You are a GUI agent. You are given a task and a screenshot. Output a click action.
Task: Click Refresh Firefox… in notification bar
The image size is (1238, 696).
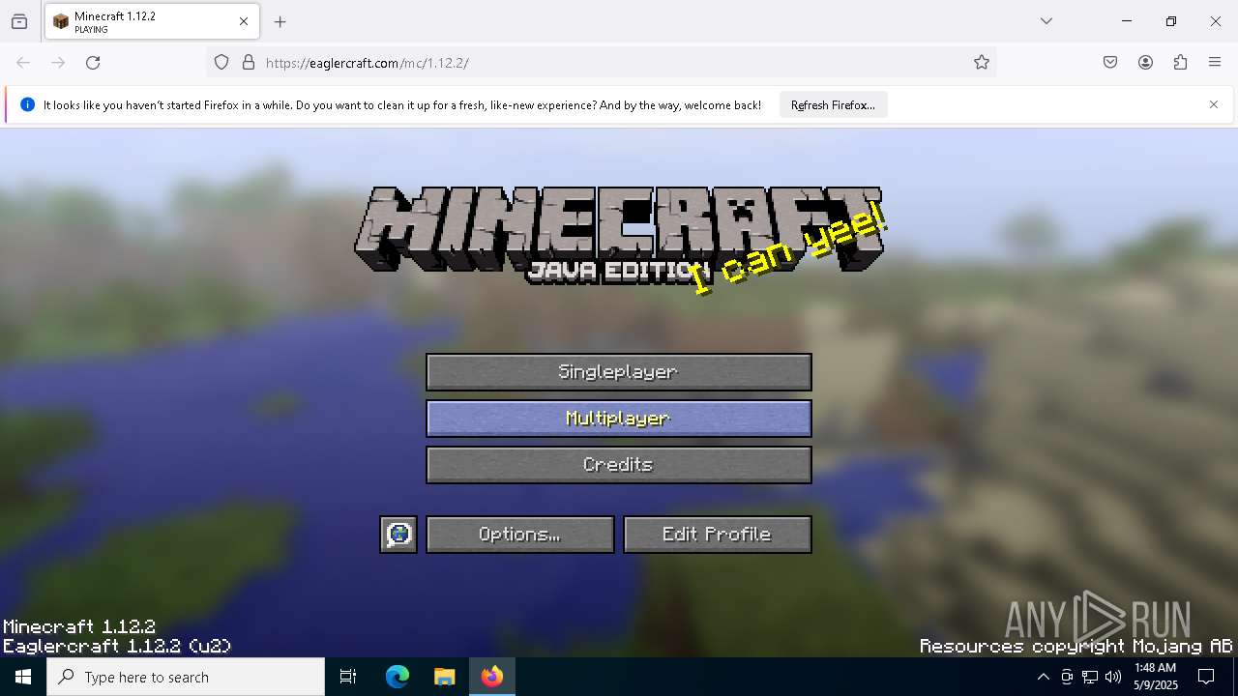point(833,105)
